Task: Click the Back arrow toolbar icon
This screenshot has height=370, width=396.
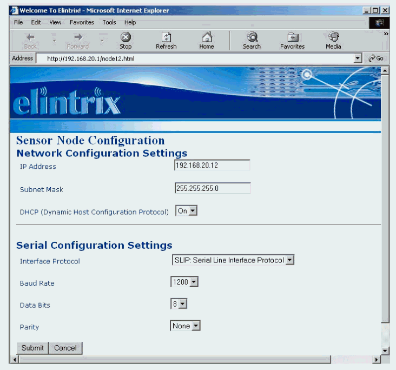Action: point(30,37)
